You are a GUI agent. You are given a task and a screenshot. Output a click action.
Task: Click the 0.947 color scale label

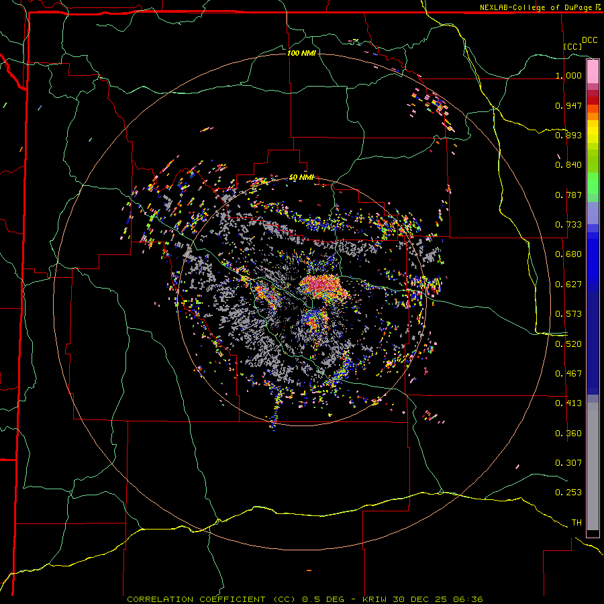[x=568, y=105]
